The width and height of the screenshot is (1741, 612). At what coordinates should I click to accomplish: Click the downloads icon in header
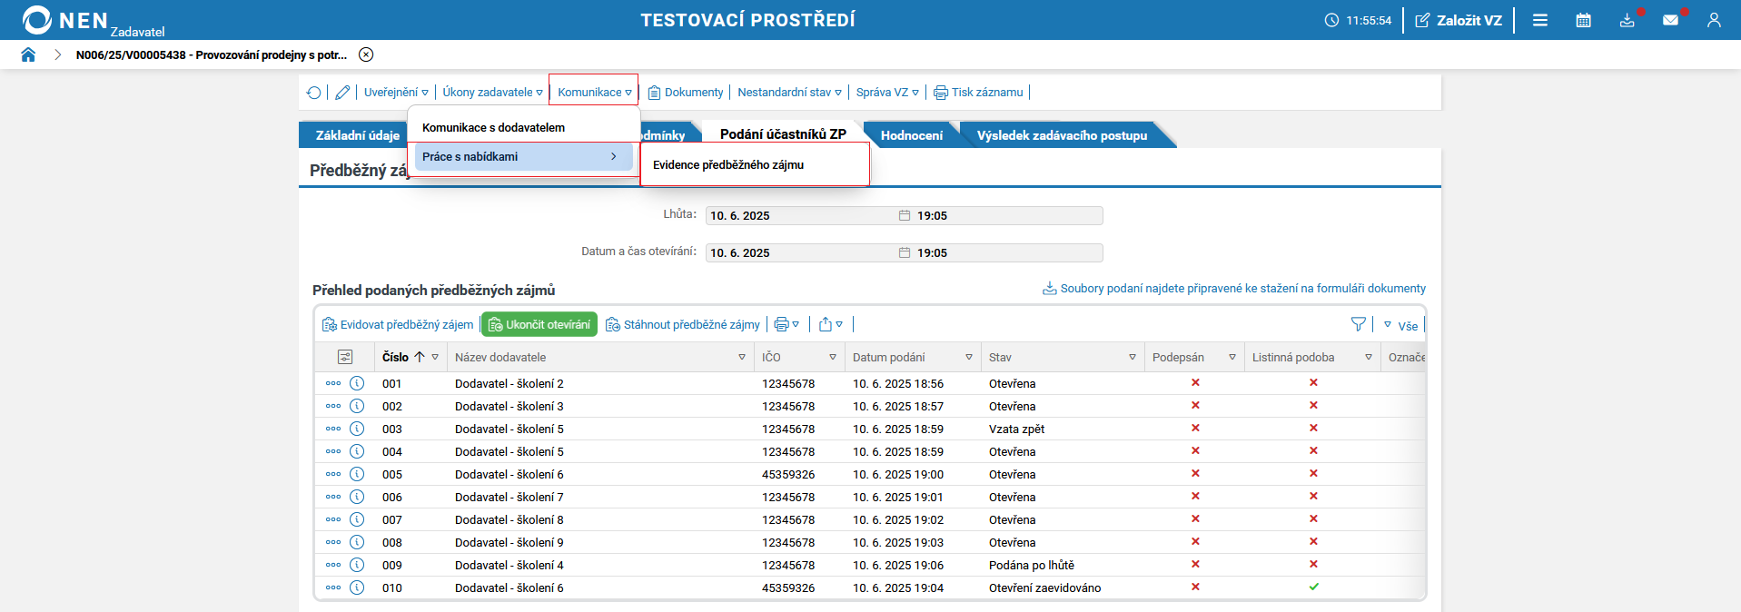1627,20
